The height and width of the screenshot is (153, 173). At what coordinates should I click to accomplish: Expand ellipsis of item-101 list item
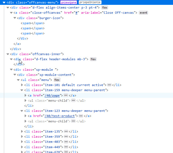109,85
